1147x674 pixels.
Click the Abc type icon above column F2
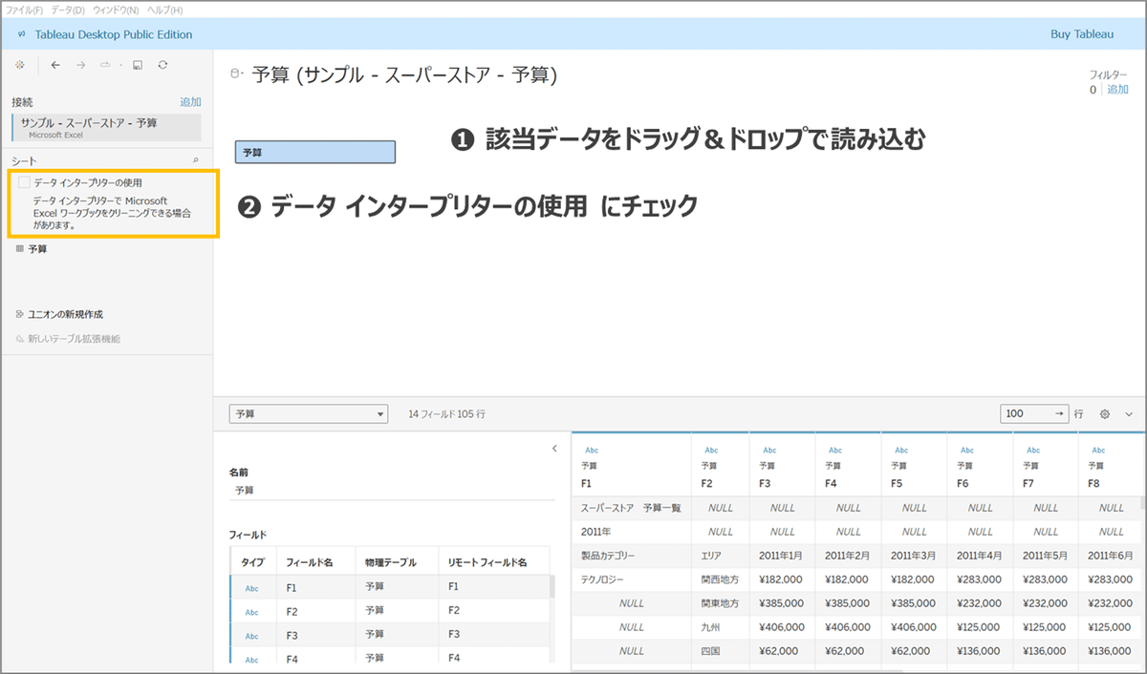(710, 450)
